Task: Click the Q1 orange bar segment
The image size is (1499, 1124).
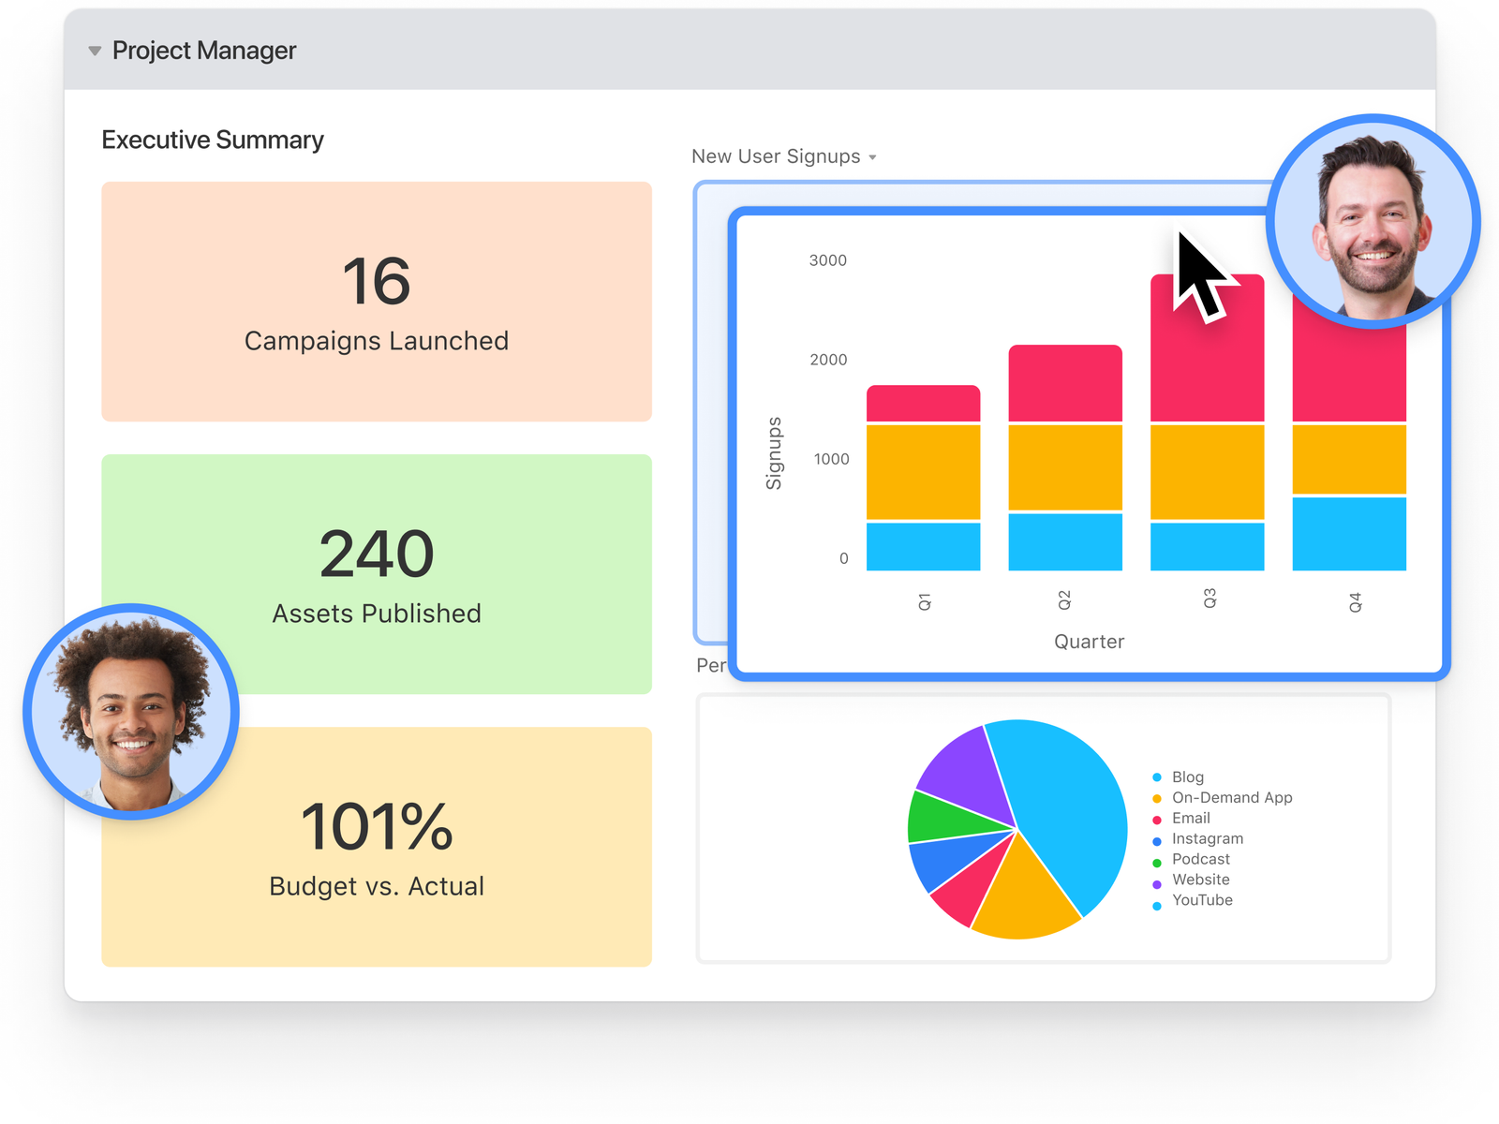Action: [924, 472]
